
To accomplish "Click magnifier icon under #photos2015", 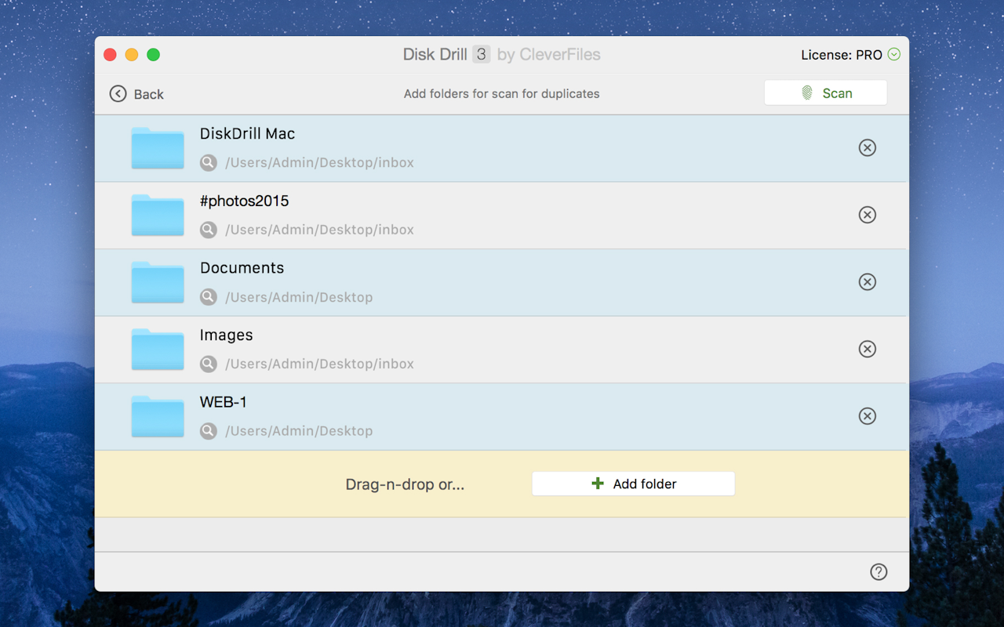I will coord(208,230).
